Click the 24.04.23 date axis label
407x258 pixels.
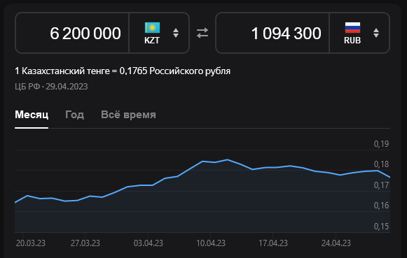point(336,243)
